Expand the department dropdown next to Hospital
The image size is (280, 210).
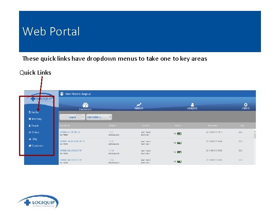[99, 117]
